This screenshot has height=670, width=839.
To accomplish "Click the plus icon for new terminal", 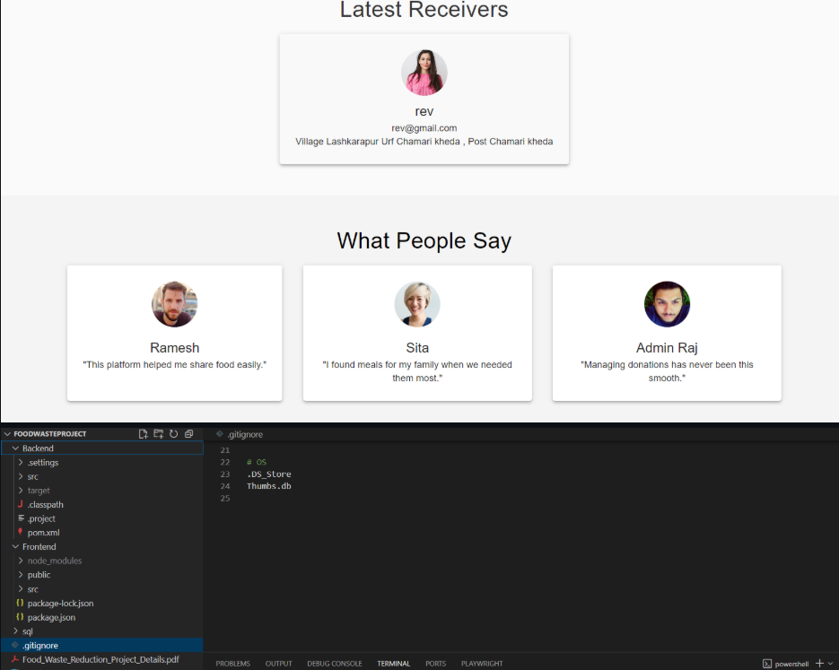I will (819, 664).
